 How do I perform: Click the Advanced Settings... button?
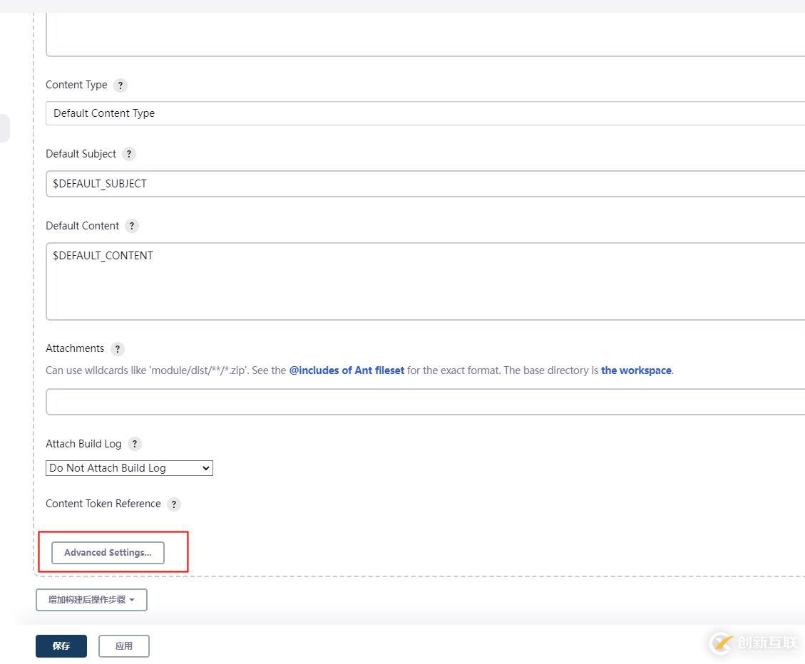click(x=108, y=553)
